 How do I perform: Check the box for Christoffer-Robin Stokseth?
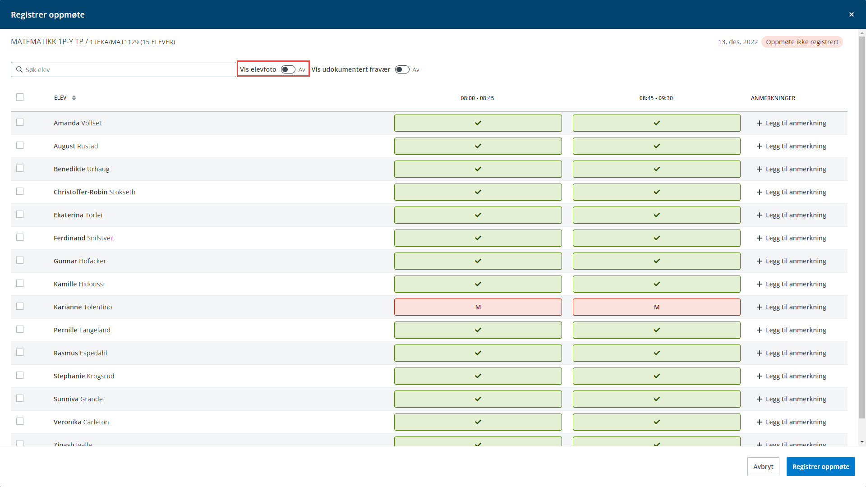pyautogui.click(x=20, y=191)
